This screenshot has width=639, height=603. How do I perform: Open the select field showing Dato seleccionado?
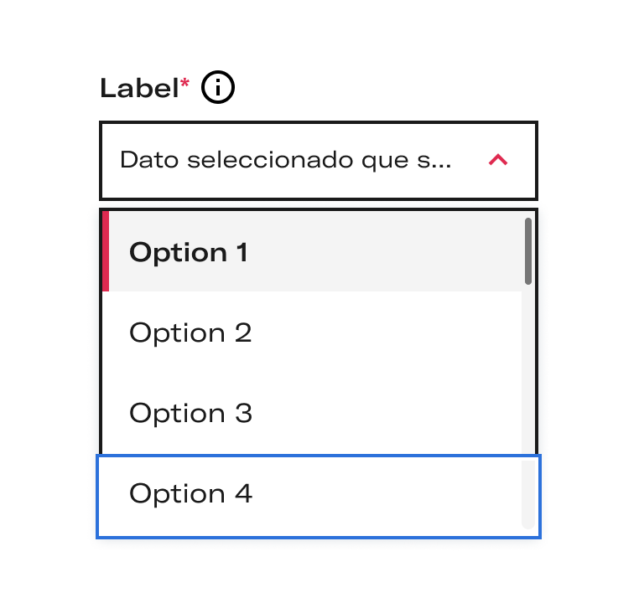[x=319, y=161]
